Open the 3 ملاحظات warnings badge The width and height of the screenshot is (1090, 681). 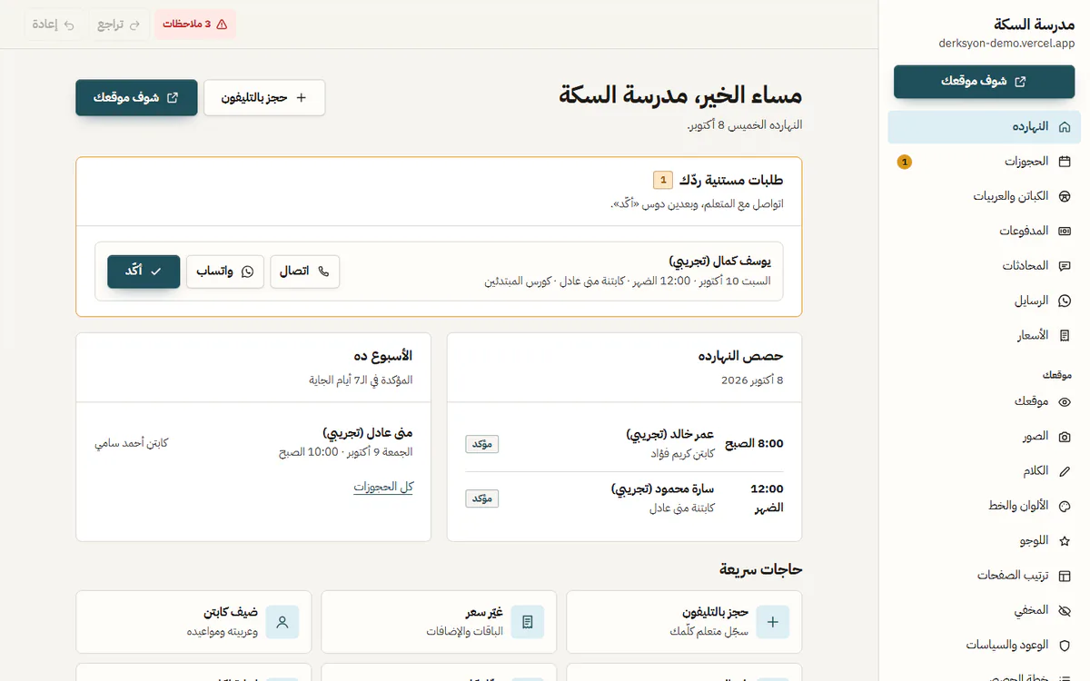tap(195, 24)
